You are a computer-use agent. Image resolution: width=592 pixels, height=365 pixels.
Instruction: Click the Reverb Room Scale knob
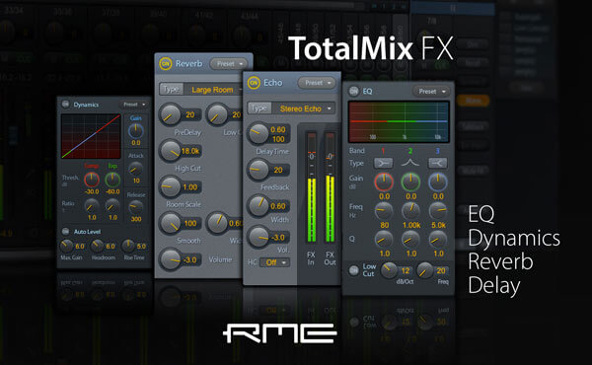point(171,187)
